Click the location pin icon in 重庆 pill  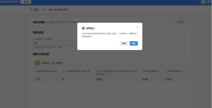tap(22, 2)
